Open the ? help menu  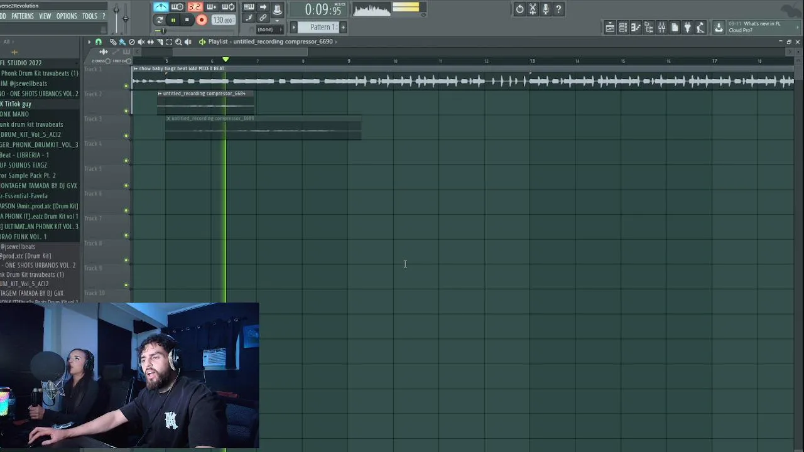(104, 16)
